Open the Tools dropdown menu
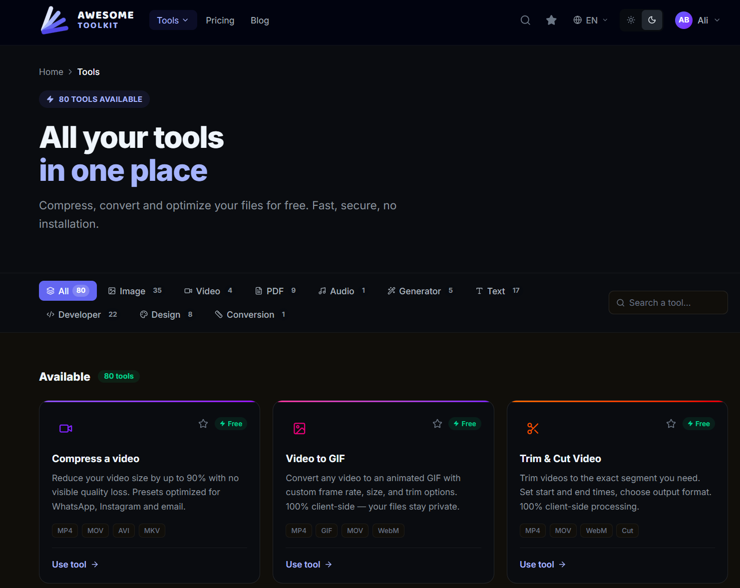The image size is (740, 588). coord(173,20)
